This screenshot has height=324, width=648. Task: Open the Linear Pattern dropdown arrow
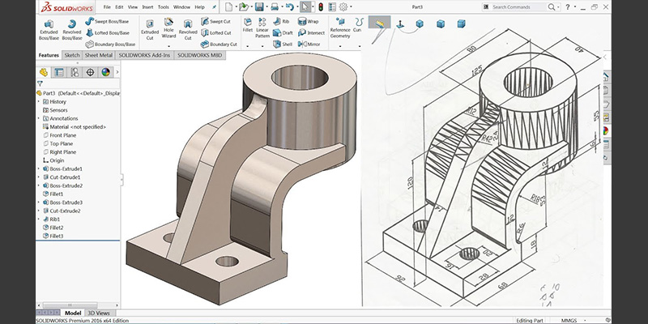point(262,46)
